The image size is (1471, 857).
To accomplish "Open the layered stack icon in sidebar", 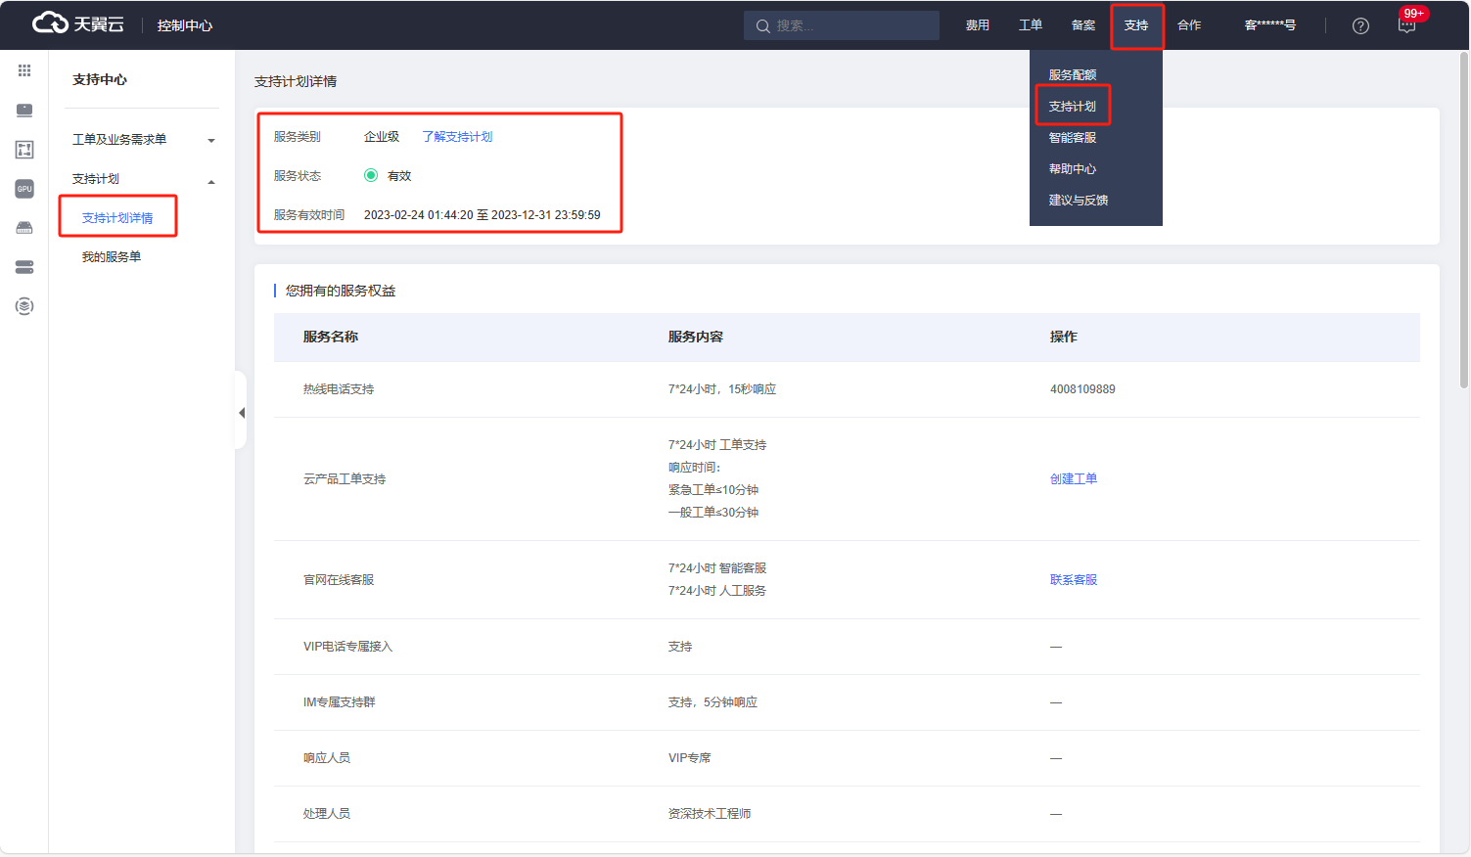I will pyautogui.click(x=24, y=306).
